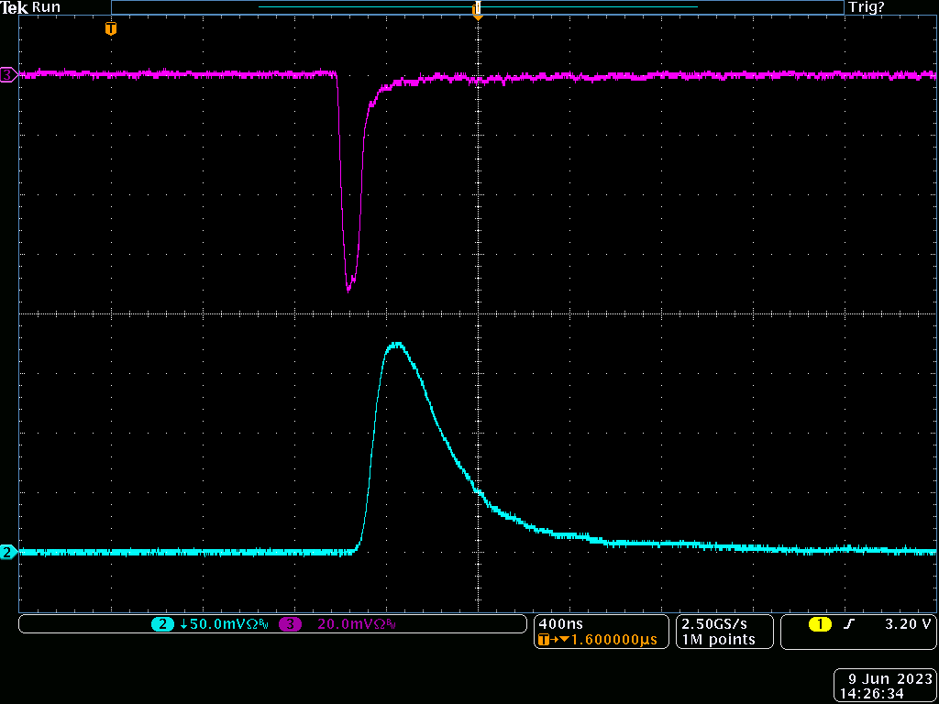This screenshot has width=939, height=704.
Task: Click the channel 2 ground reference marker
Action: 8,552
